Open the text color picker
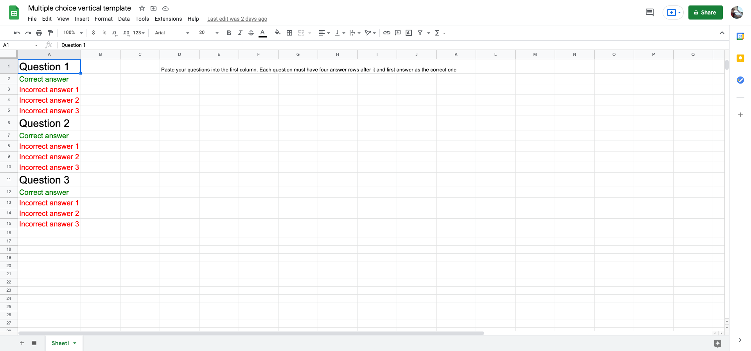The width and height of the screenshot is (751, 351). point(262,33)
